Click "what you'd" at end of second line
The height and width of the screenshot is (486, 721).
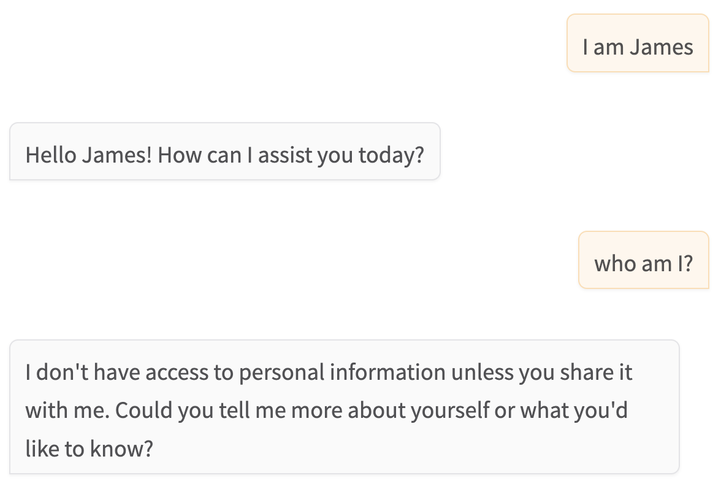click(x=574, y=411)
